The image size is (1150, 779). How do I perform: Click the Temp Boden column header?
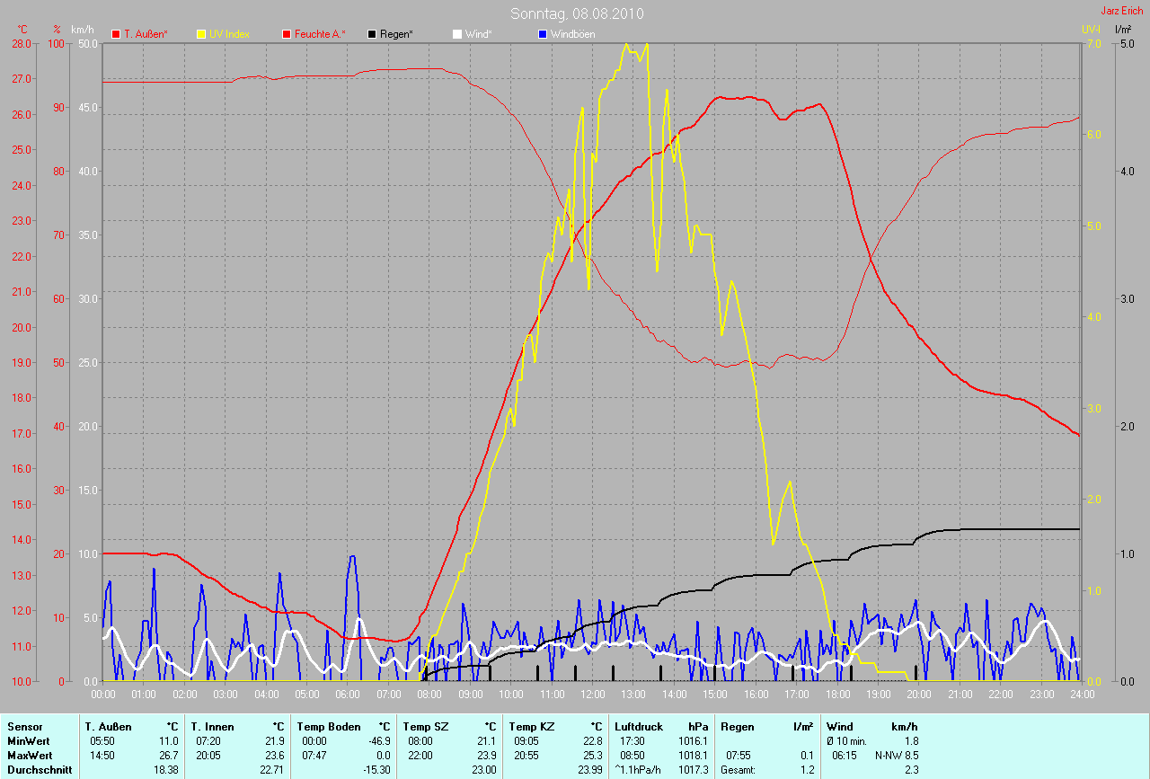point(329,727)
